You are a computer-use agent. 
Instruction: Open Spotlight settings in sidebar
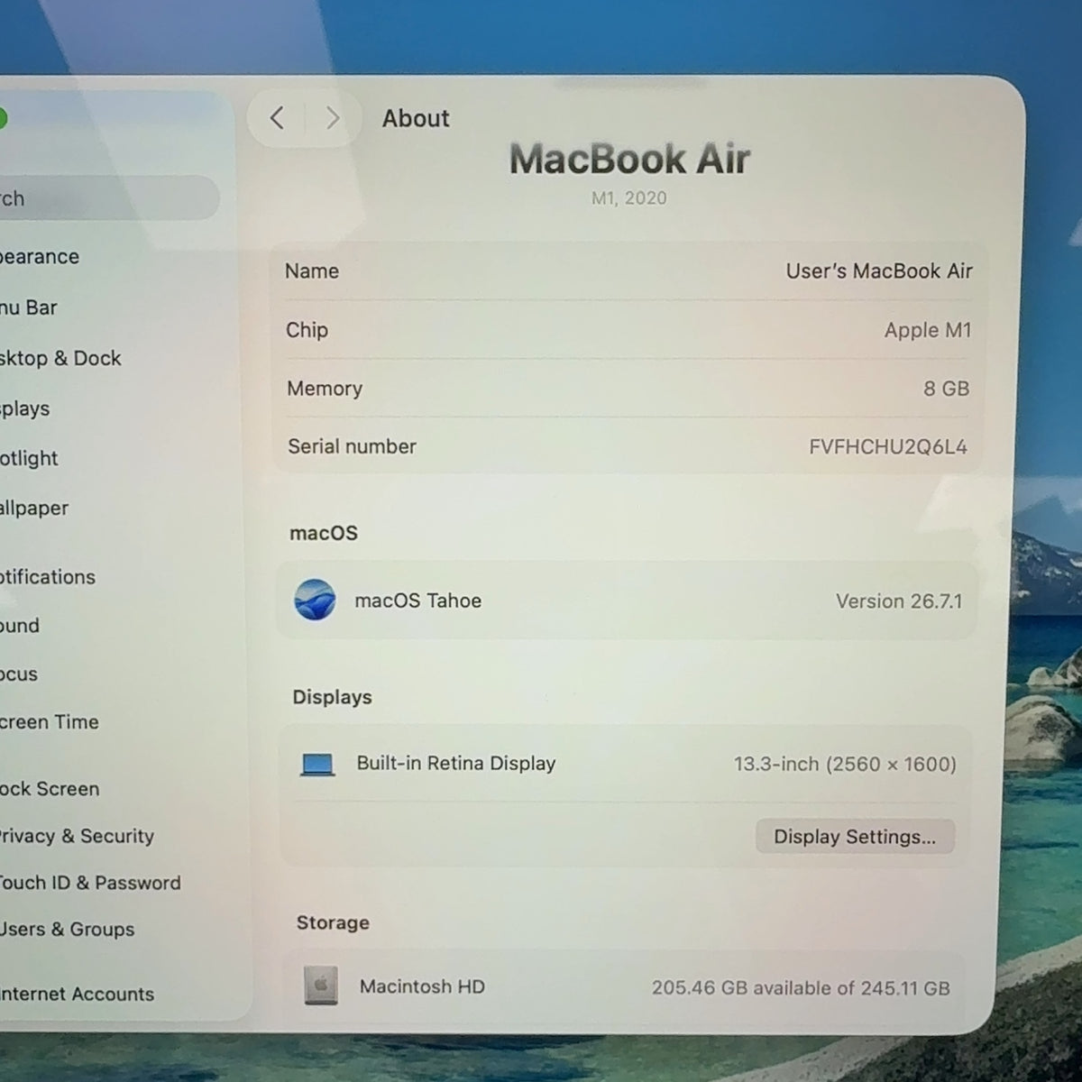point(29,458)
